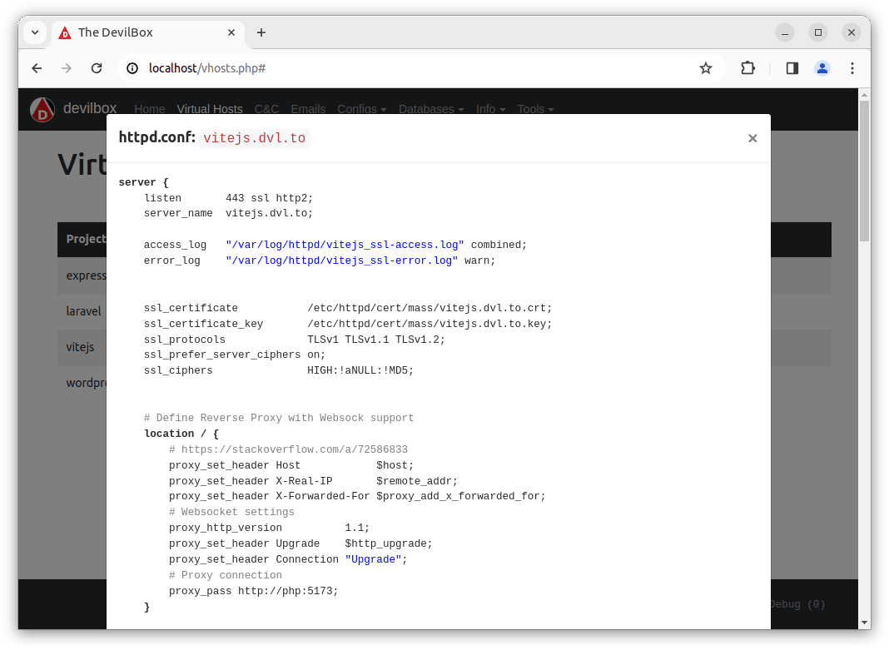Open the browser extensions puzzle icon
This screenshot has height=650, width=889.
point(747,68)
